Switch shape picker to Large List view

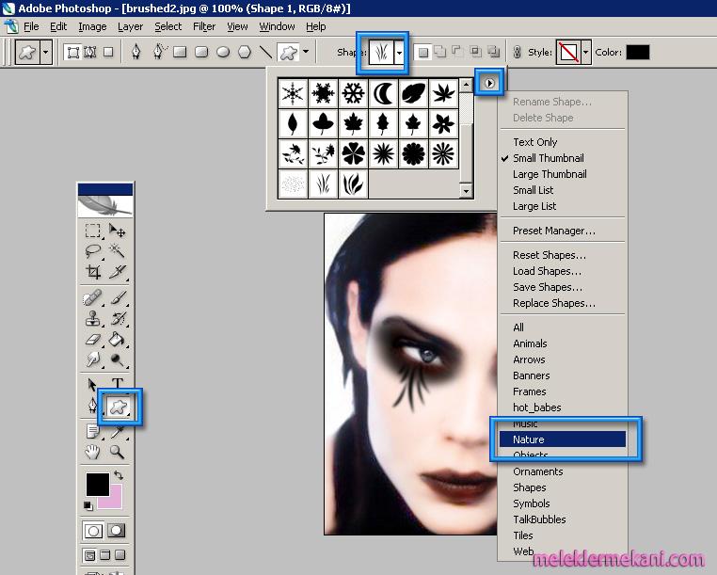534,206
